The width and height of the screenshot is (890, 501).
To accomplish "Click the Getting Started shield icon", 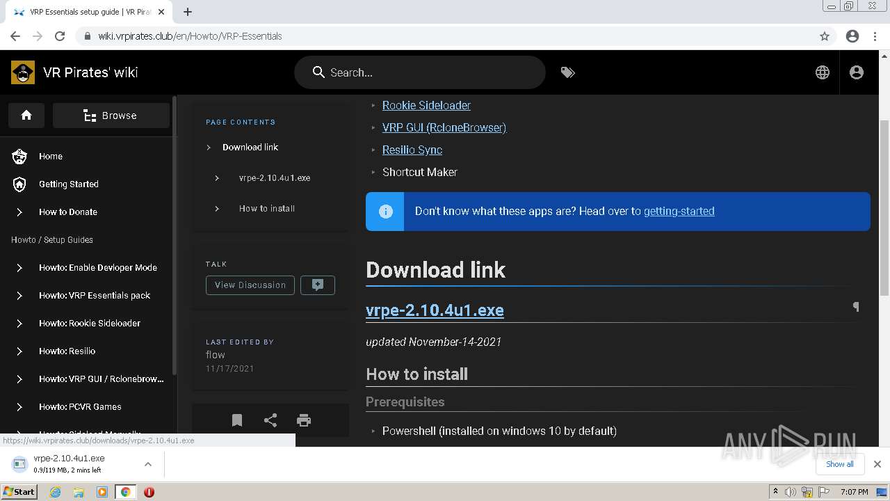I will point(19,184).
